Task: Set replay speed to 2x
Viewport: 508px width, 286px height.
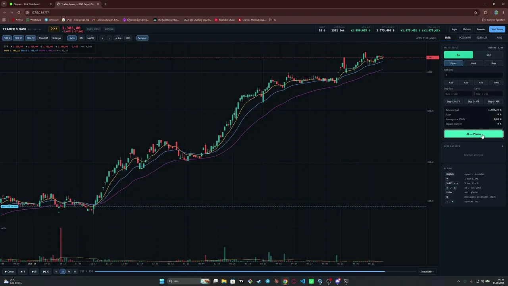Action: pos(62,272)
